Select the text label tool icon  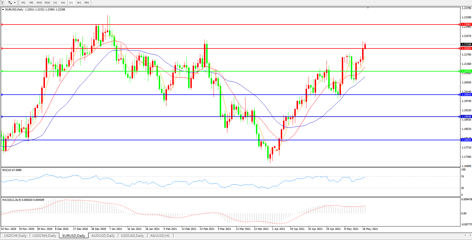click(x=3, y=3)
